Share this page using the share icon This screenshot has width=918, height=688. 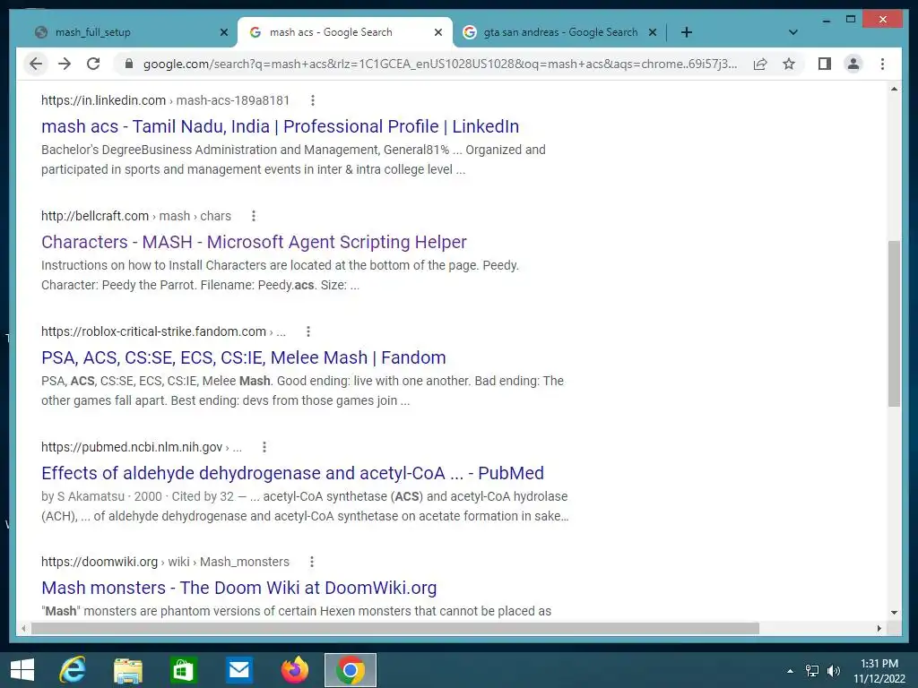tap(760, 64)
